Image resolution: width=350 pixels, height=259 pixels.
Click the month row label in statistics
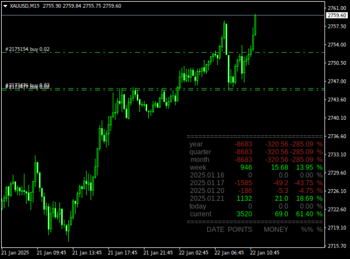pyautogui.click(x=200, y=160)
